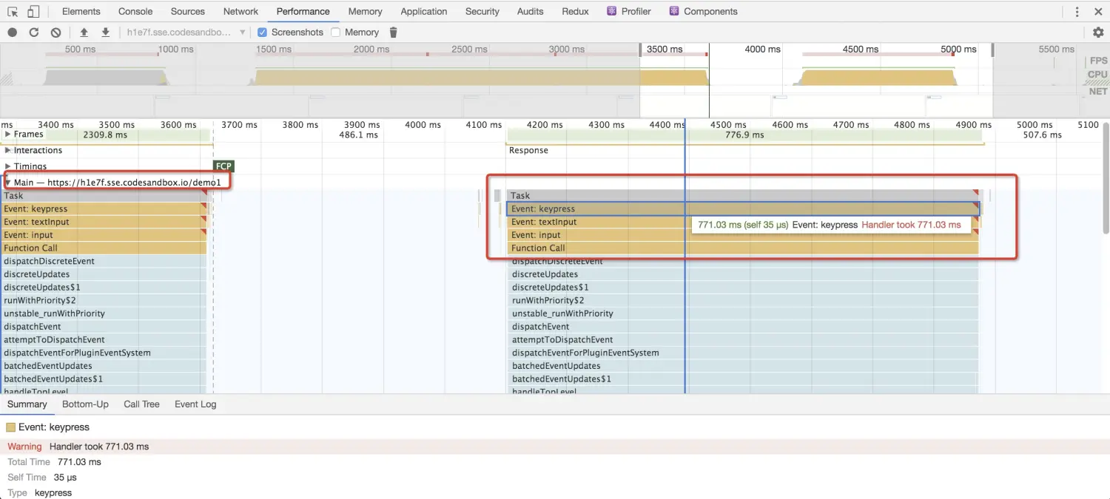Clear the recording with the clear icon
The height and width of the screenshot is (499, 1110).
(x=55, y=33)
